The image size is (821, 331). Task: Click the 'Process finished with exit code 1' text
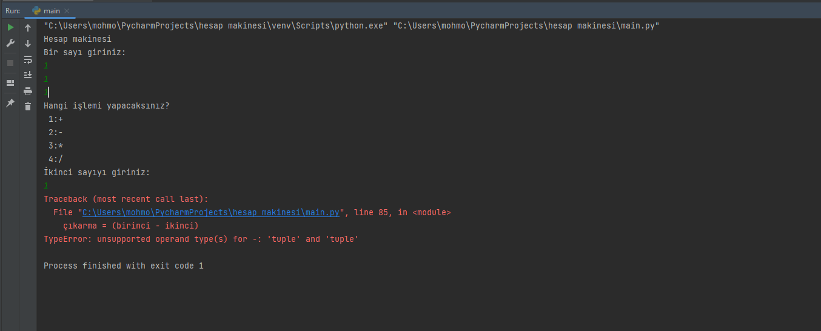[x=124, y=266]
